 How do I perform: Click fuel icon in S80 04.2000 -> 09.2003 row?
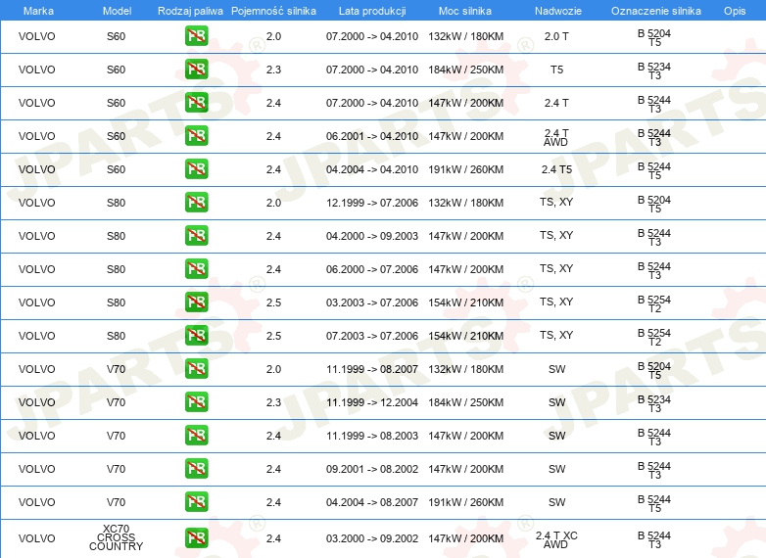(x=196, y=235)
